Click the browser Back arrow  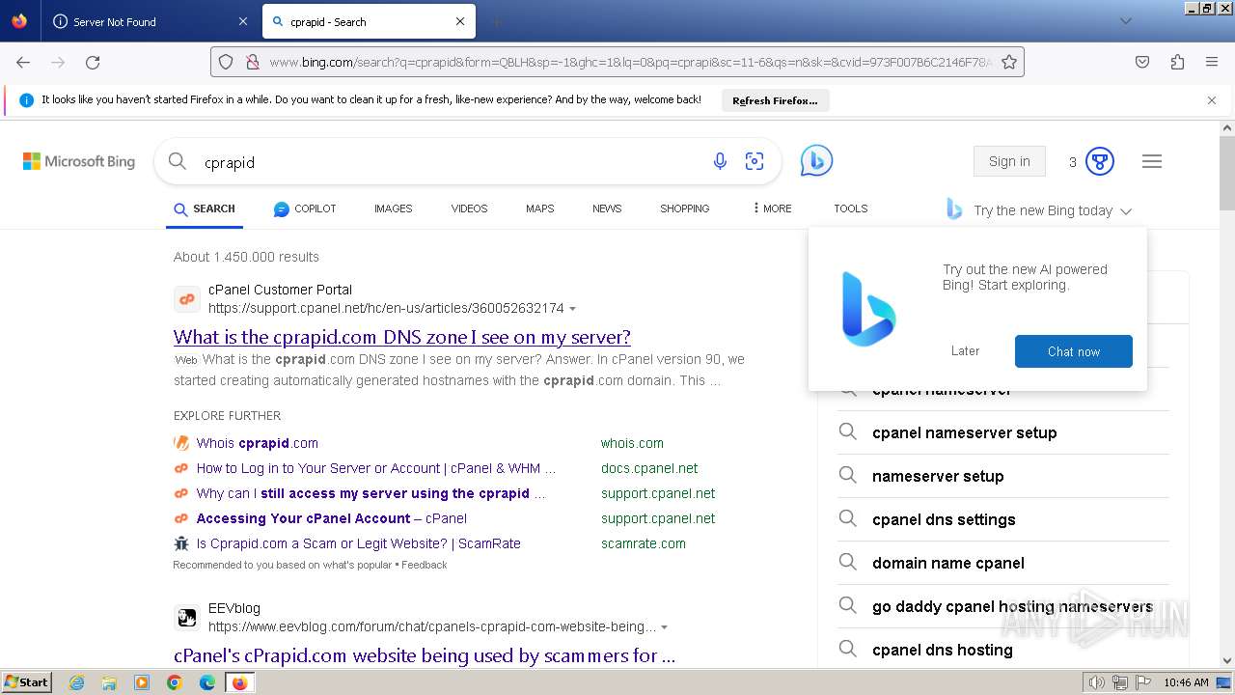click(x=23, y=62)
